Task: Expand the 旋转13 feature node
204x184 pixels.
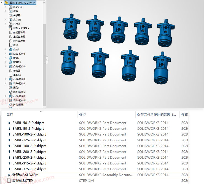Action: point(6,62)
